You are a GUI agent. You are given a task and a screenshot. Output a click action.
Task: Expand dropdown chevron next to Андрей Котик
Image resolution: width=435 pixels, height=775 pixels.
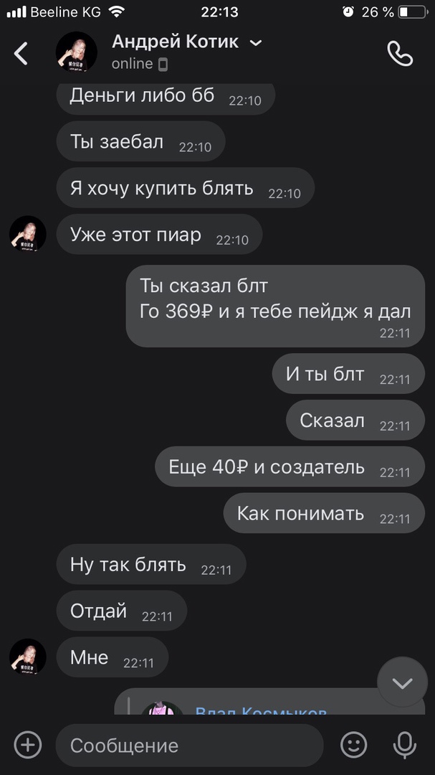coord(256,43)
